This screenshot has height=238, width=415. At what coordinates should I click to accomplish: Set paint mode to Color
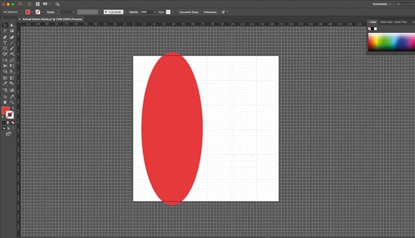pyautogui.click(x=4, y=123)
